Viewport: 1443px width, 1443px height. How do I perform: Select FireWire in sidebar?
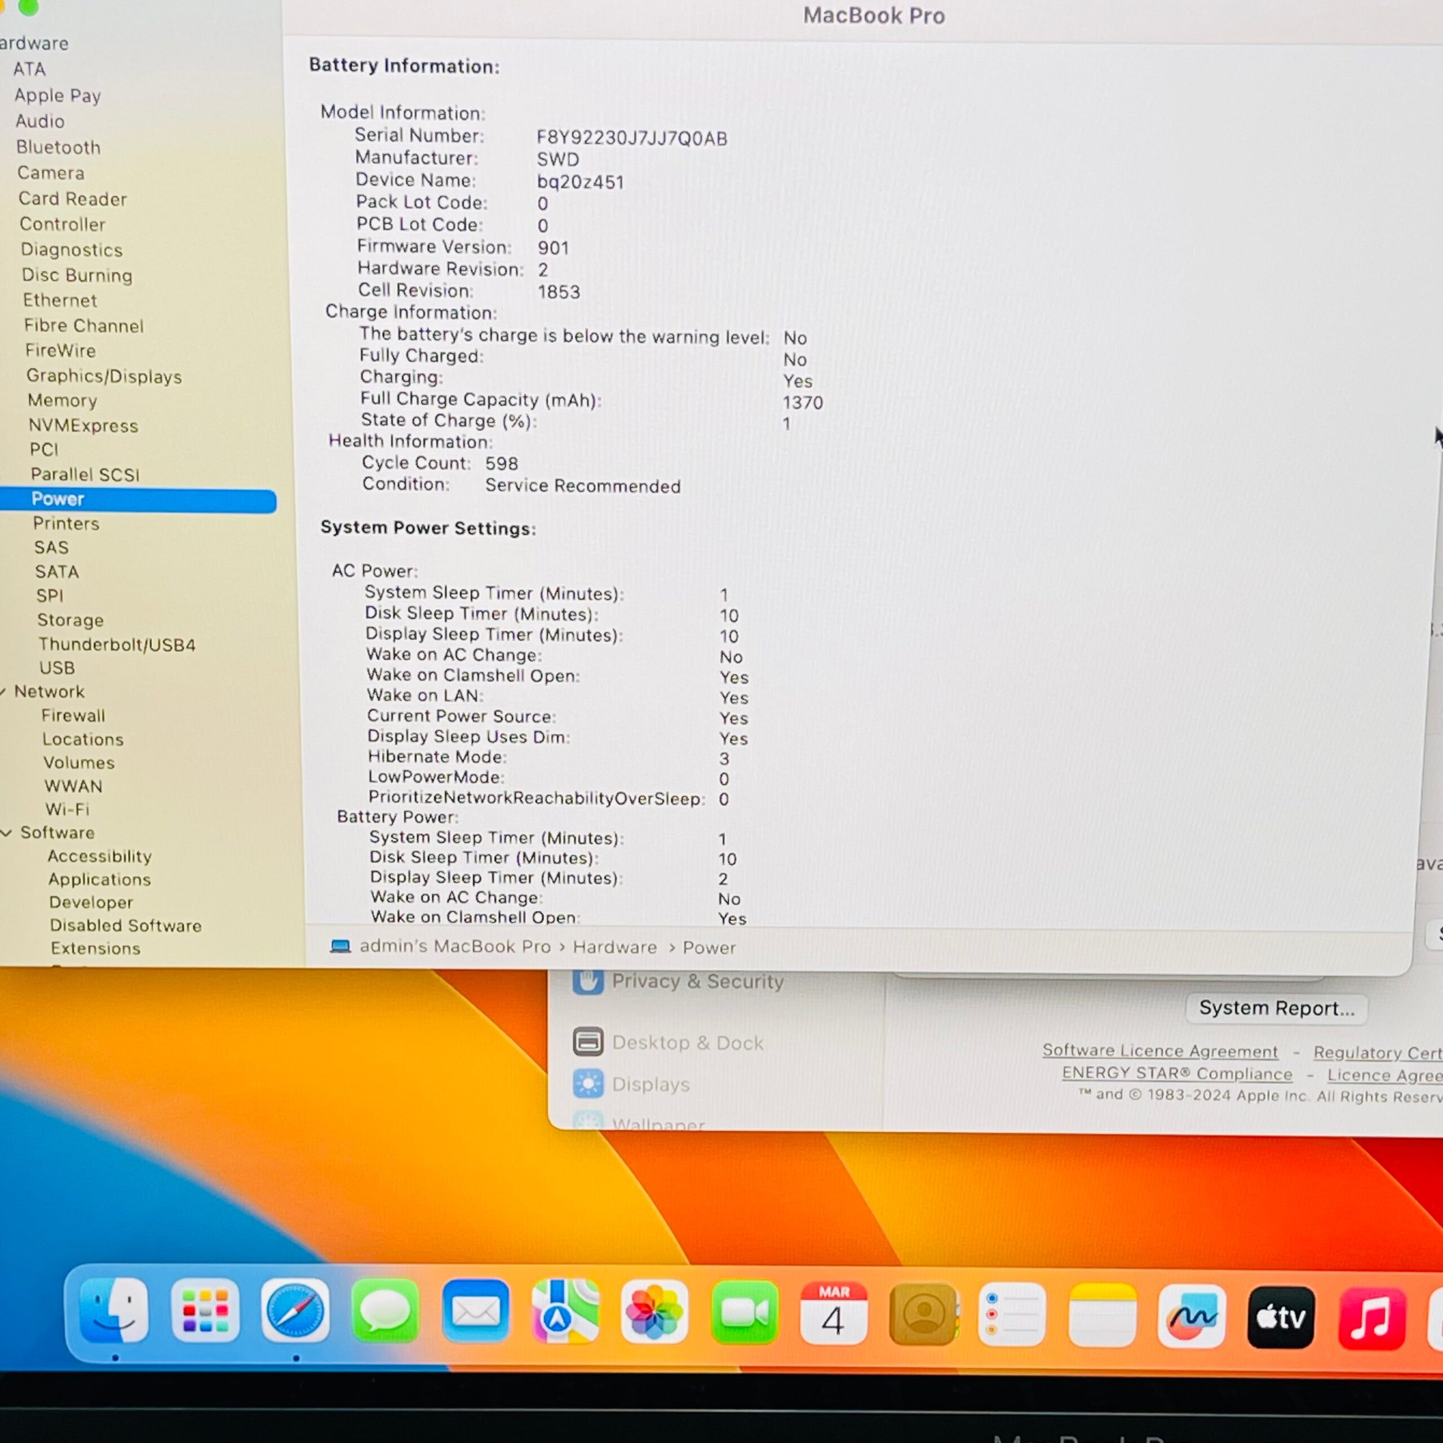pos(60,350)
